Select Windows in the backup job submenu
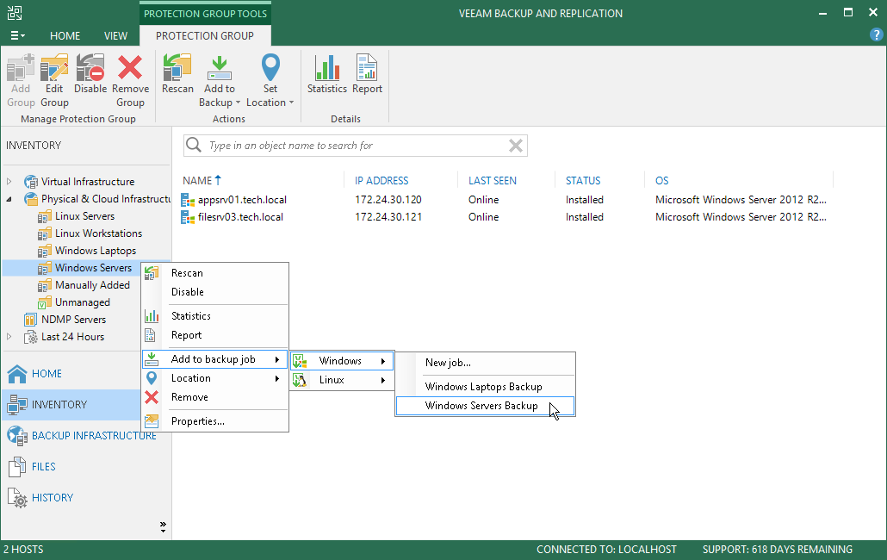 tap(342, 361)
